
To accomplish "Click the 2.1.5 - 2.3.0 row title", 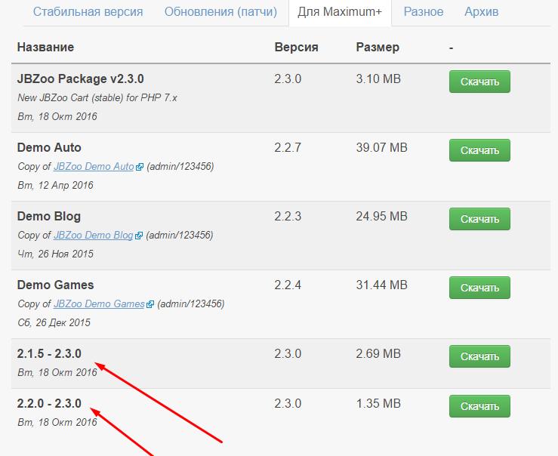I will click(49, 353).
